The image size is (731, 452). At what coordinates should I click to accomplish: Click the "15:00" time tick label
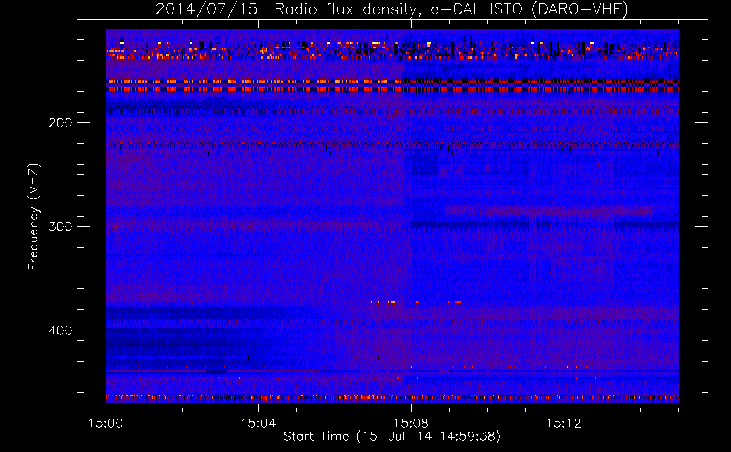(x=106, y=423)
